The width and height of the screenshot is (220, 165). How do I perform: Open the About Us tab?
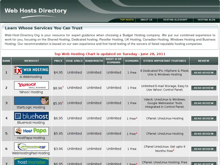146,20
